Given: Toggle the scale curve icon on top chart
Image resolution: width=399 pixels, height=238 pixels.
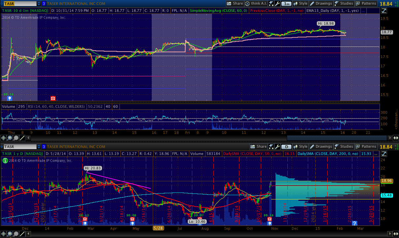Looking at the screenshot, I should coord(384,11).
